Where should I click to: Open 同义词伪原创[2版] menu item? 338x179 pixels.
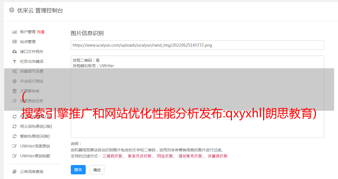(x=36, y=126)
